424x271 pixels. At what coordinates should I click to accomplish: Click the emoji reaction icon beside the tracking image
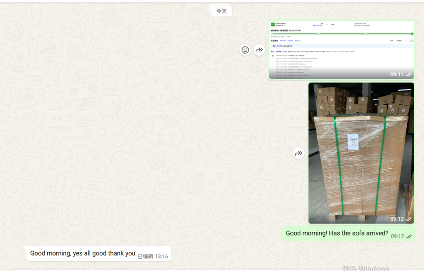tap(245, 50)
